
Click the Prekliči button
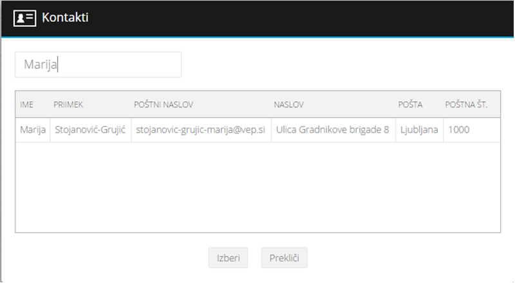point(284,258)
